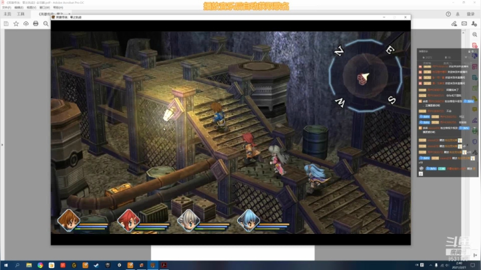Launch Chrome from the taskbar

coord(40,265)
